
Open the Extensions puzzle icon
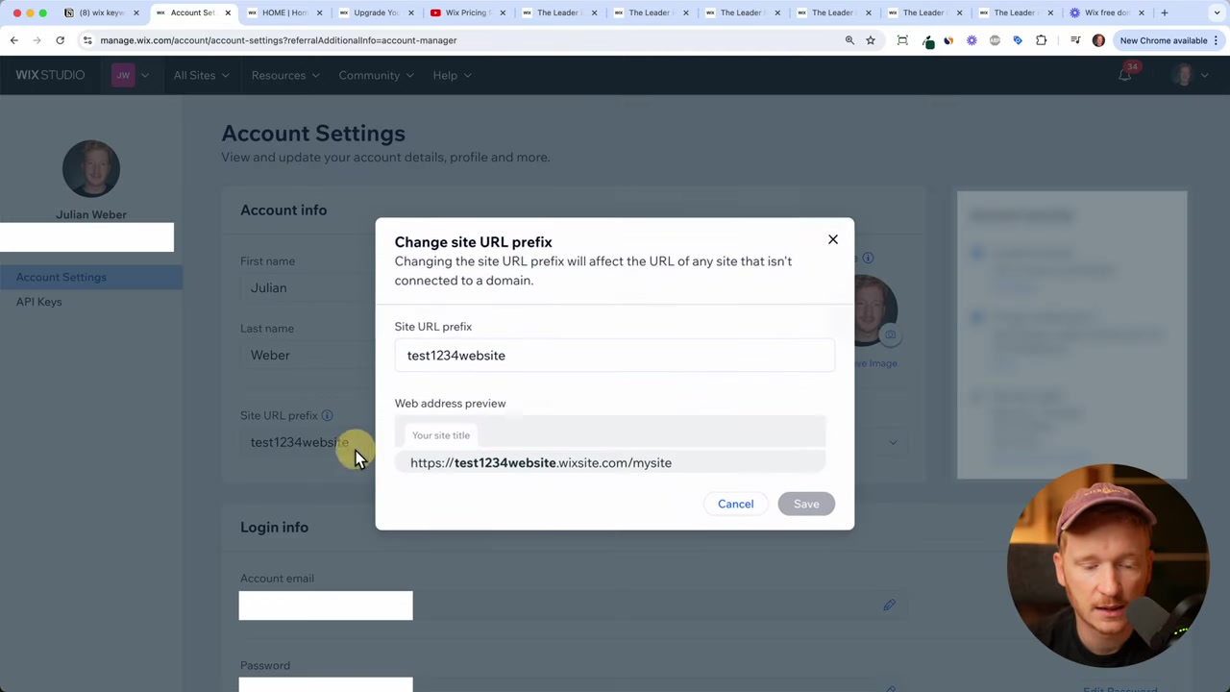coord(1041,40)
